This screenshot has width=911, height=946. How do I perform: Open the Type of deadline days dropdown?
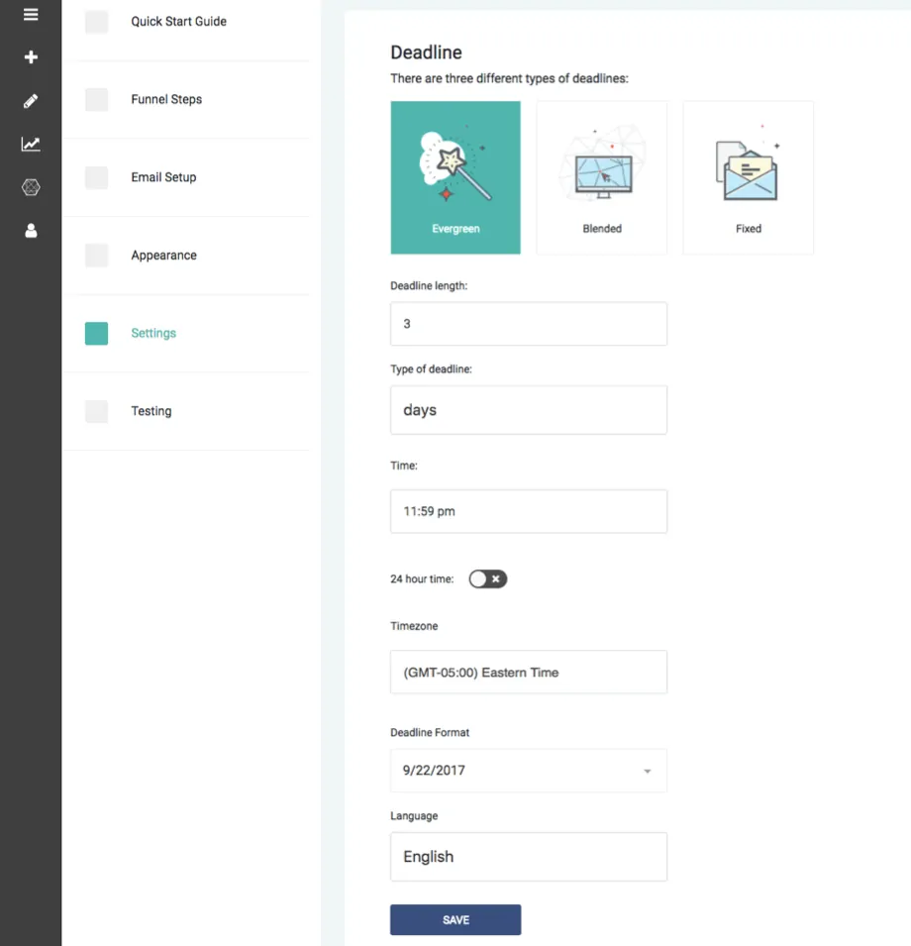528,410
